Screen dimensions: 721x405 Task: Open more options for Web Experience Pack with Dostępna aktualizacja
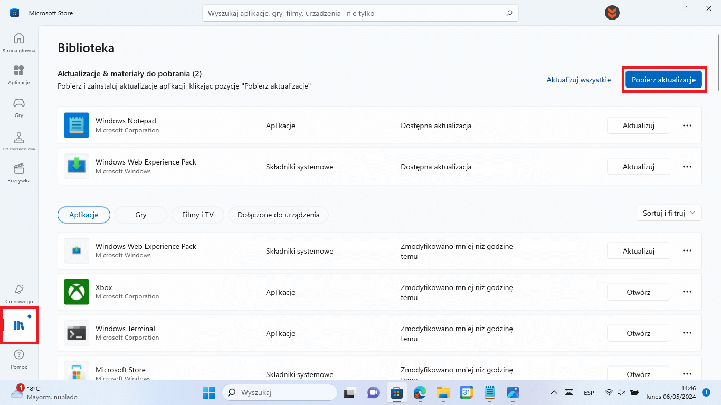pyautogui.click(x=687, y=167)
